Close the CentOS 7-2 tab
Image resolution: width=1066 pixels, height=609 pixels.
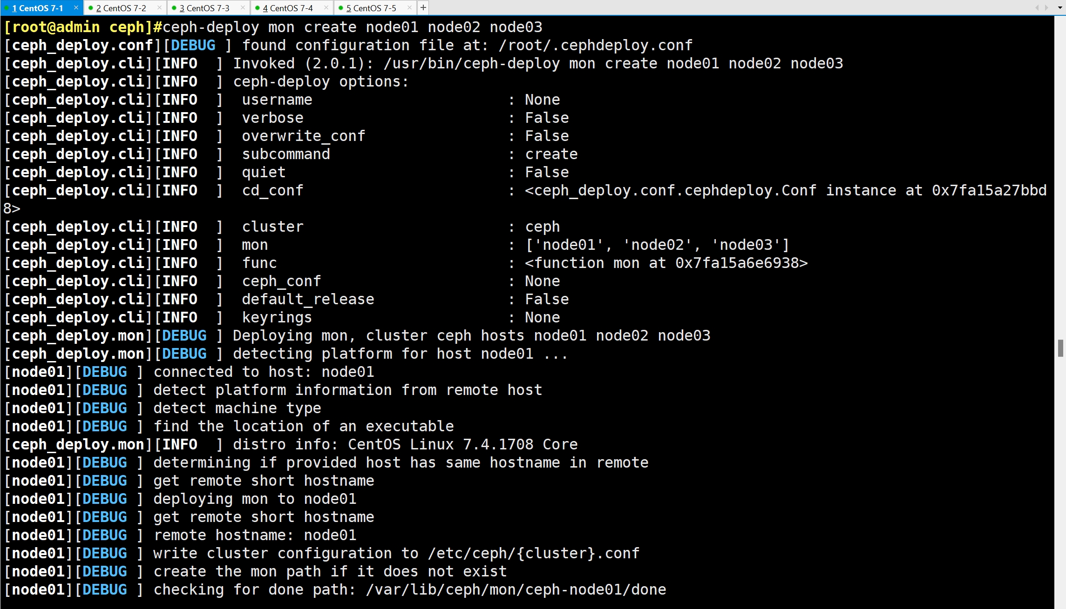click(159, 7)
